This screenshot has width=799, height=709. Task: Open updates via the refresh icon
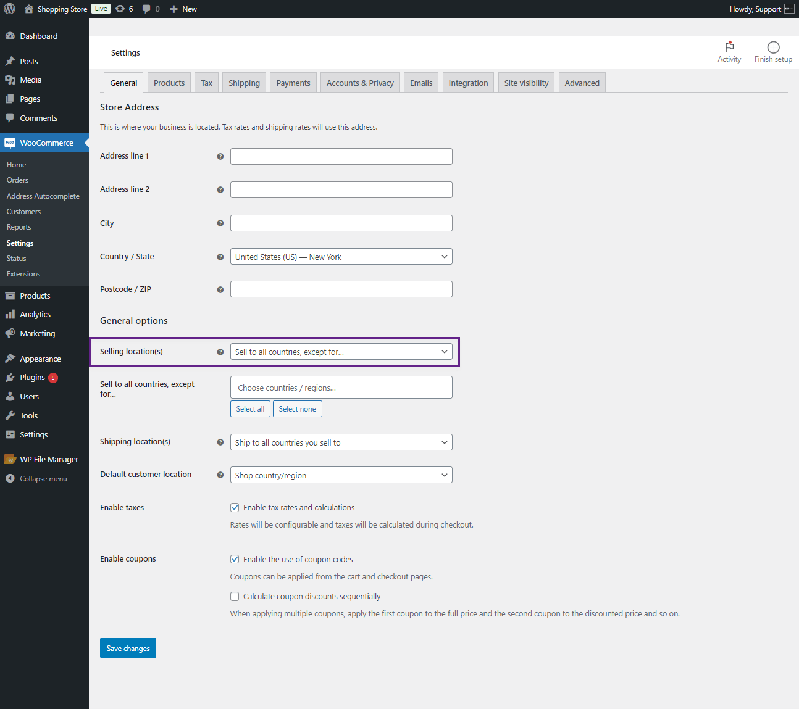coord(121,9)
